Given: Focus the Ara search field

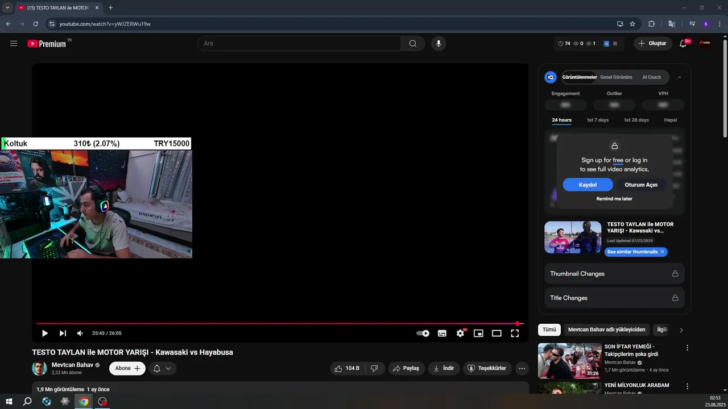Looking at the screenshot, I should (299, 43).
